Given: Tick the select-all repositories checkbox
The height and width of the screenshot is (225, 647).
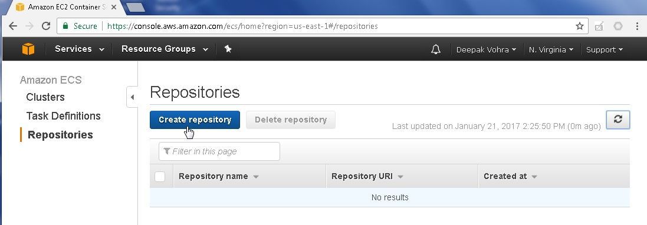Looking at the screenshot, I should point(160,176).
